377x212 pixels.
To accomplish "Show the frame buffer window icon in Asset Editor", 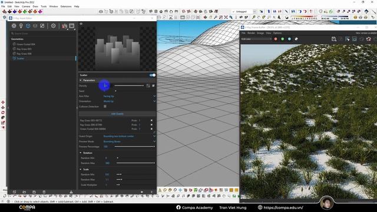I will coord(72,26).
